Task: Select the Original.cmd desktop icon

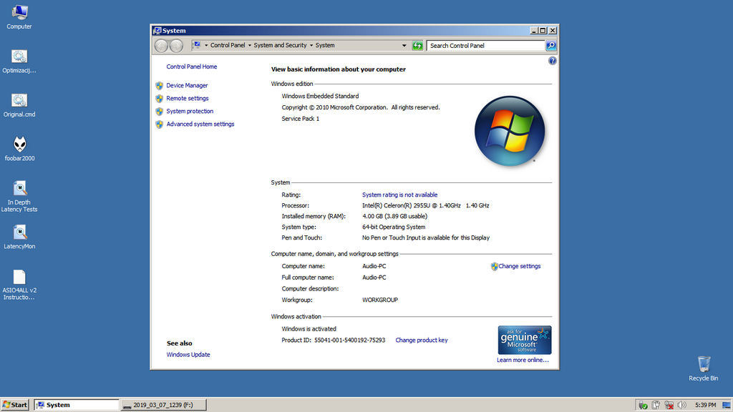Action: coord(19,100)
